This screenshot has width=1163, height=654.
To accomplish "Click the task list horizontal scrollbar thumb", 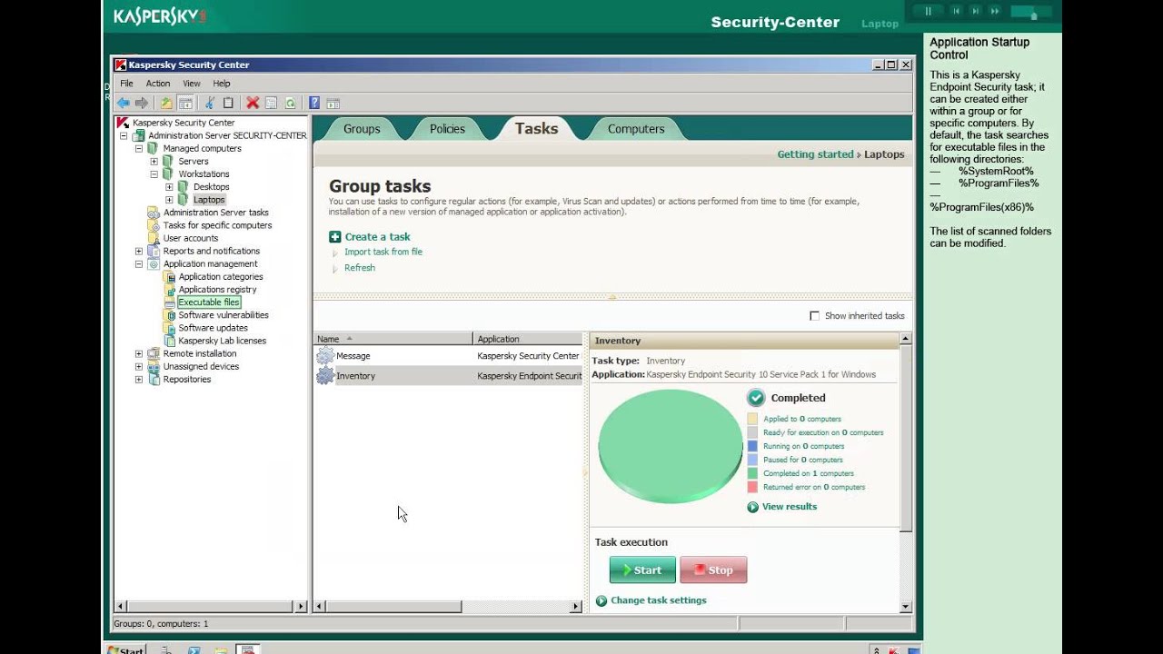I will (393, 606).
